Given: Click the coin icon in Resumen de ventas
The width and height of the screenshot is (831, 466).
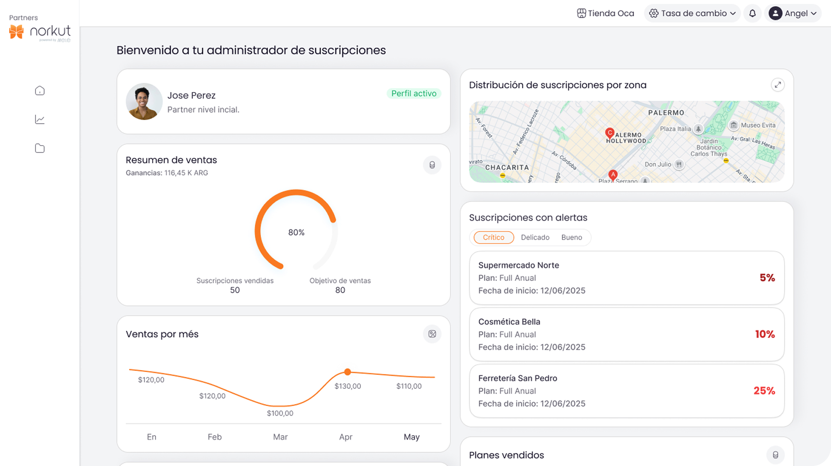Looking at the screenshot, I should pos(432,165).
